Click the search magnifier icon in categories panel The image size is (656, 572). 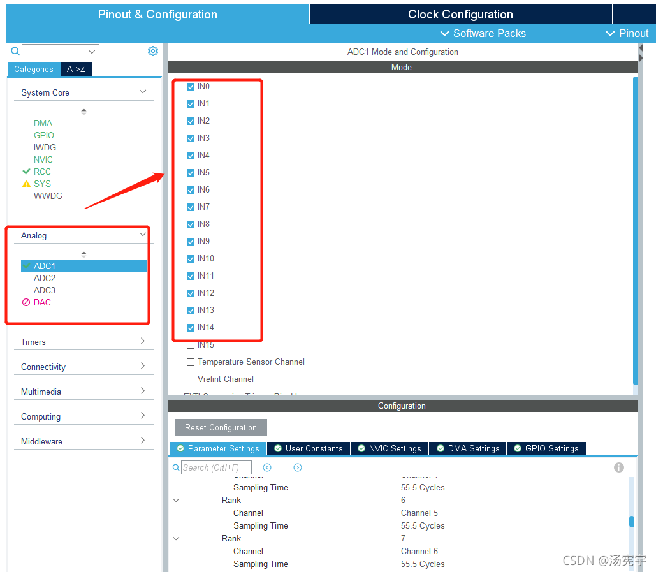coord(15,51)
